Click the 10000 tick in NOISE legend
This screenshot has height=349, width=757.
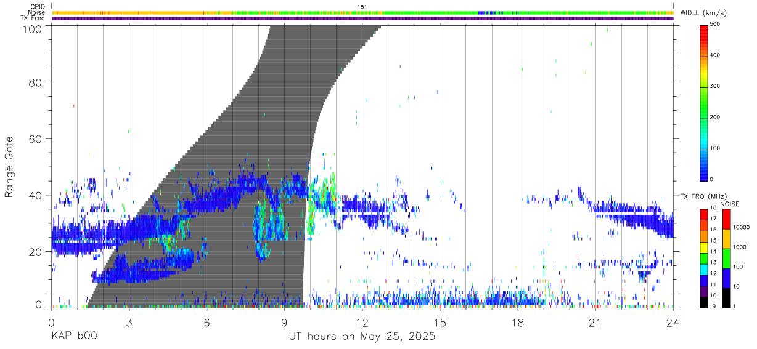(742, 227)
